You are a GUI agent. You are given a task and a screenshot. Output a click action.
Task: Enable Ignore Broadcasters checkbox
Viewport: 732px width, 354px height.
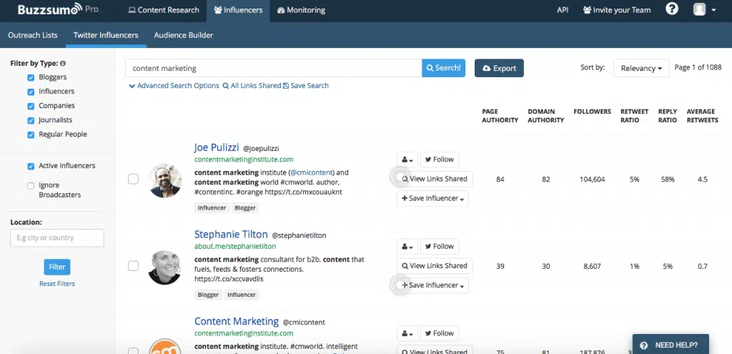coord(31,186)
